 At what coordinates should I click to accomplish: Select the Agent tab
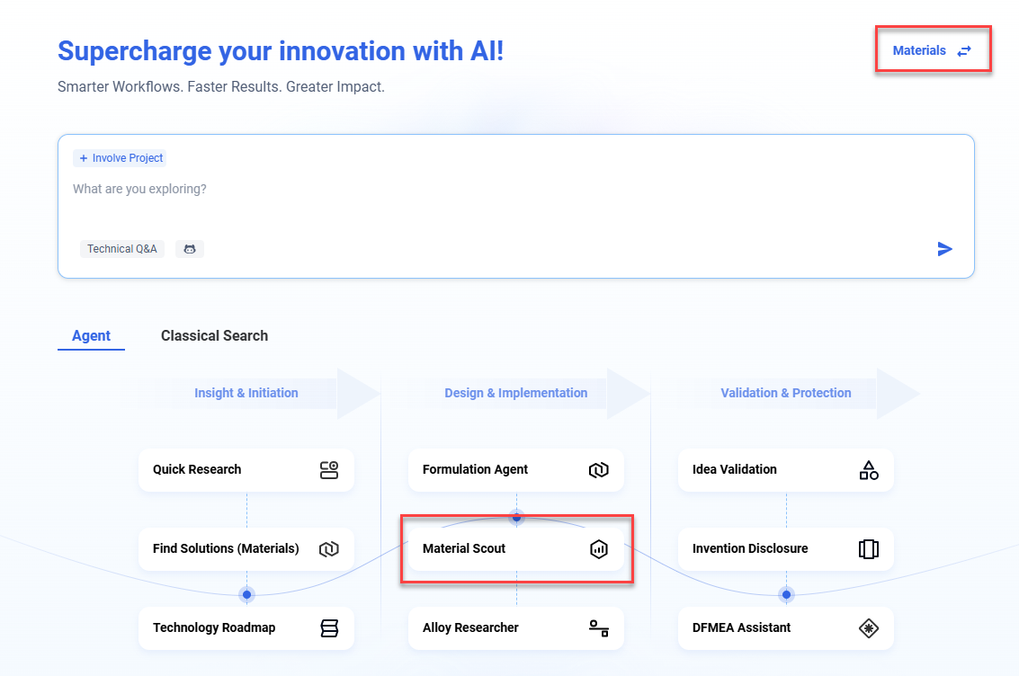coord(91,335)
